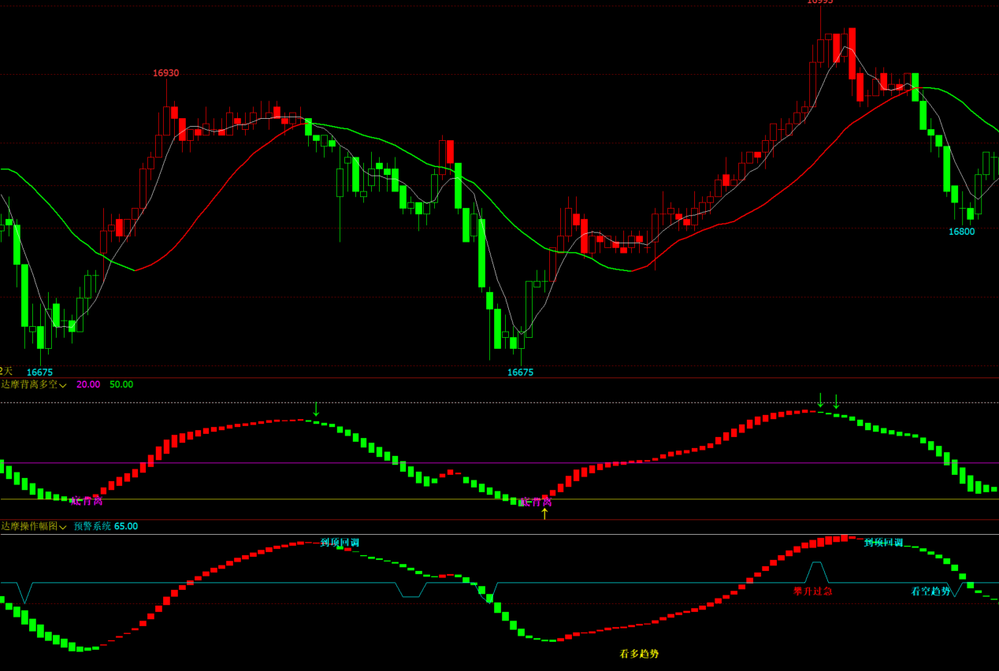This screenshot has height=671, width=999.
Task: Click the 达摩操作幅图 indicator title
Action: click(x=29, y=526)
